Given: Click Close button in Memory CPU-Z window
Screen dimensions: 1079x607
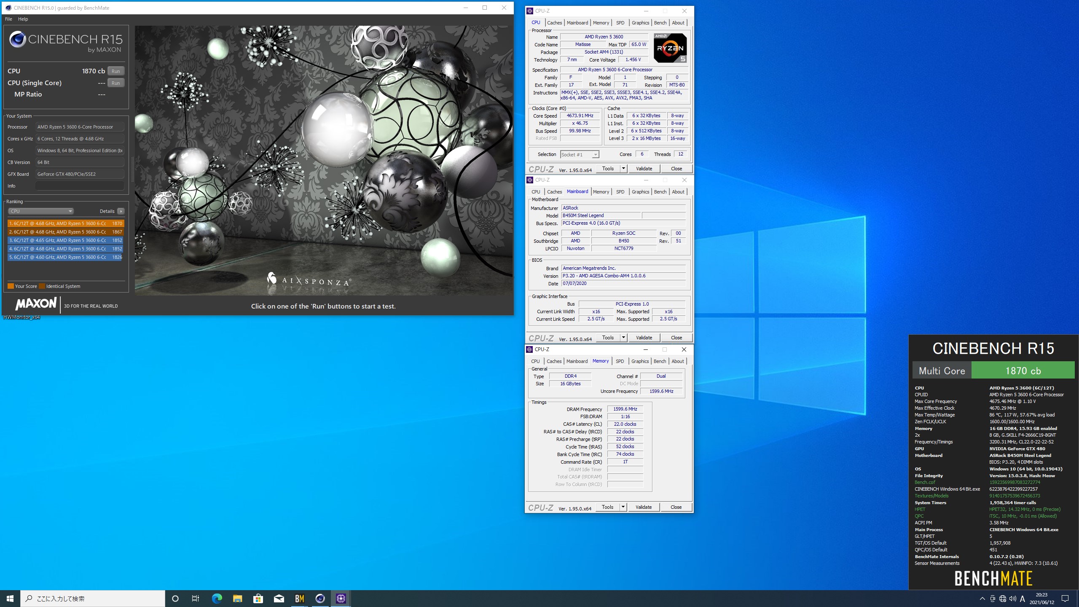Looking at the screenshot, I should pos(676,507).
